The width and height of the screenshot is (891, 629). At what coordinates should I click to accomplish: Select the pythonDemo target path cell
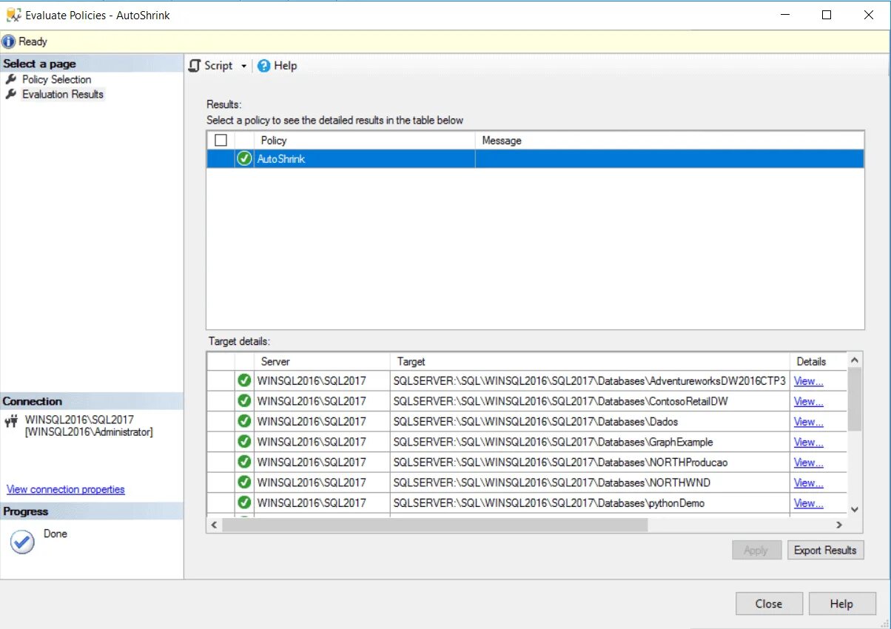click(x=589, y=503)
